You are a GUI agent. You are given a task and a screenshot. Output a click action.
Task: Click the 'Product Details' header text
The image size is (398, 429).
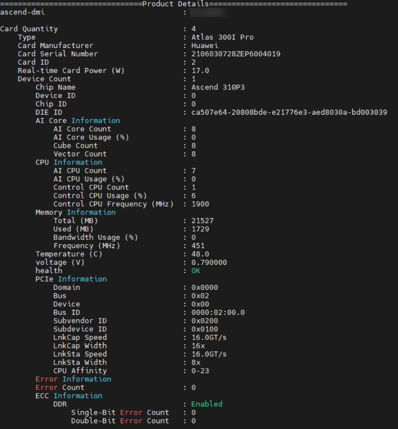click(176, 4)
